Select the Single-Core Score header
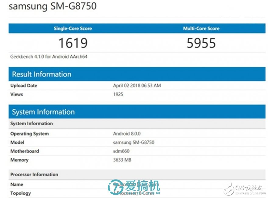Image resolution: width=268 pixels, height=198 pixels. point(73,28)
